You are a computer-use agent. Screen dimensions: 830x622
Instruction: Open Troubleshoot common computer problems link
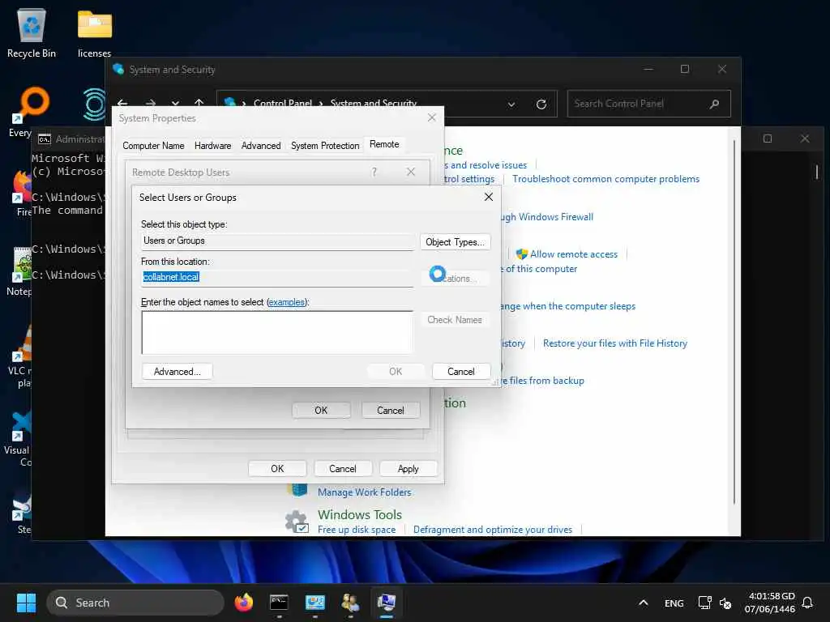tap(605, 179)
